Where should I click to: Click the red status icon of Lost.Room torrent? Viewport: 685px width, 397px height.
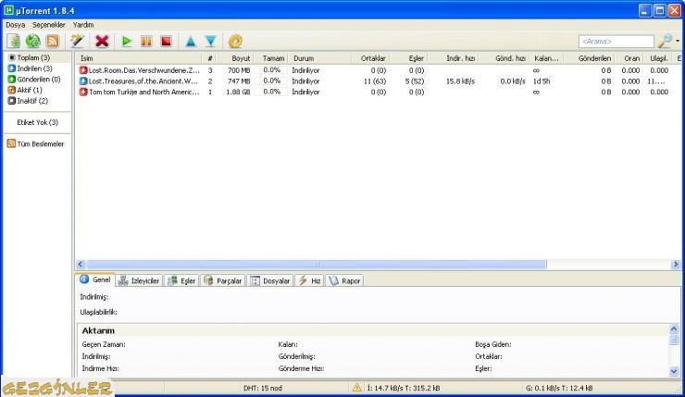(83, 70)
